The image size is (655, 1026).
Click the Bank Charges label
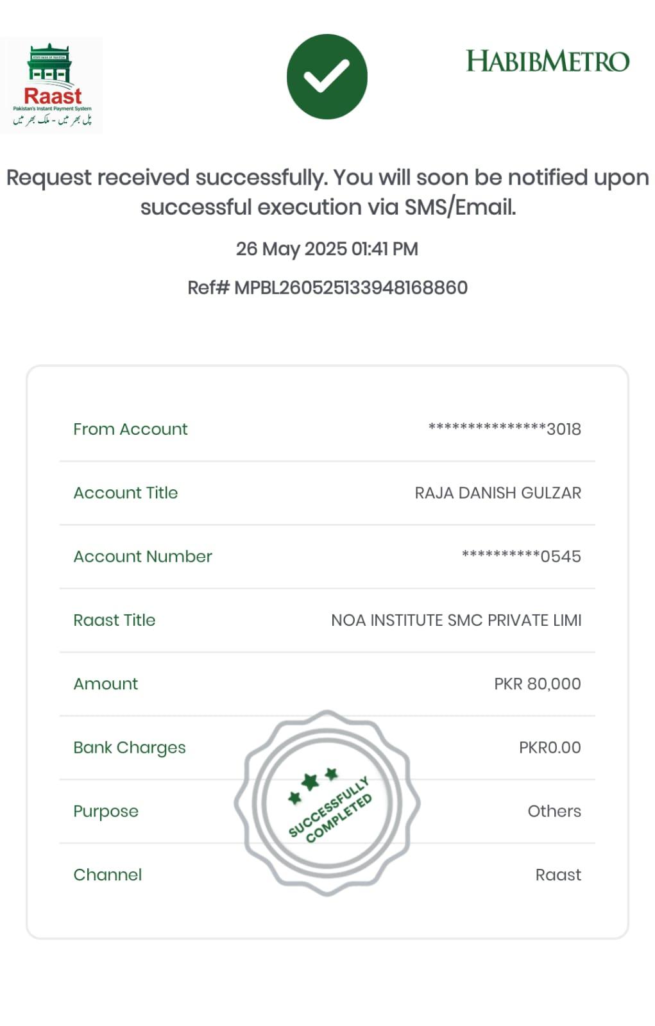(129, 747)
